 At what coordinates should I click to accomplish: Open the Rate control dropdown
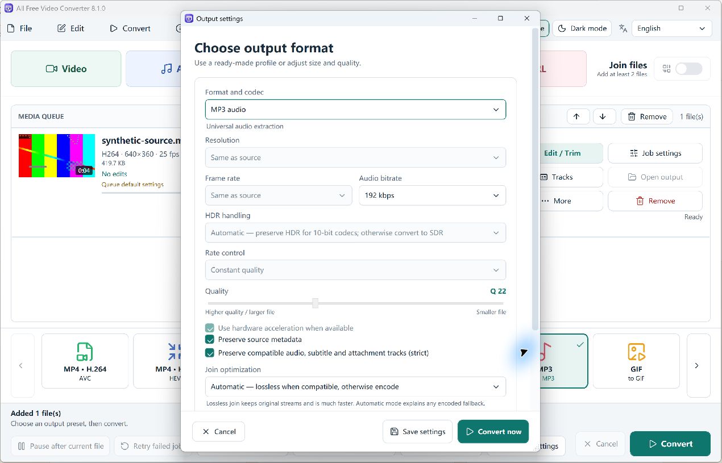coord(355,270)
